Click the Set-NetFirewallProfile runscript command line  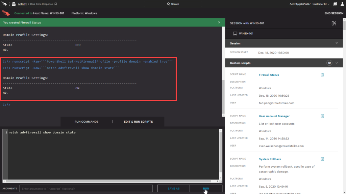point(88,61)
